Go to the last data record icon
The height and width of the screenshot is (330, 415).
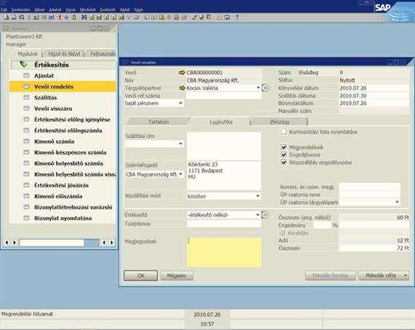(x=122, y=17)
